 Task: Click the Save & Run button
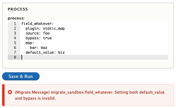(x=21, y=76)
